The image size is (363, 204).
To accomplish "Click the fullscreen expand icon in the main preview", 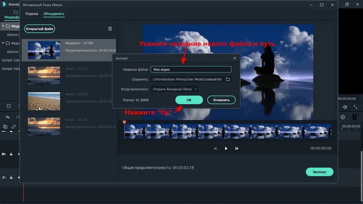I will [355, 107].
